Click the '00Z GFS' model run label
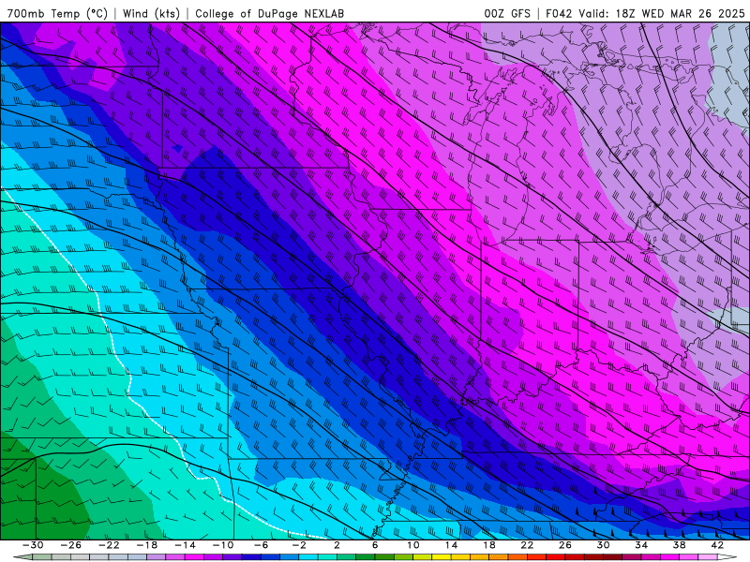The width and height of the screenshot is (750, 562). click(x=507, y=13)
